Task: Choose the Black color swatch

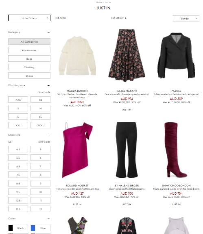Action: 18,228
